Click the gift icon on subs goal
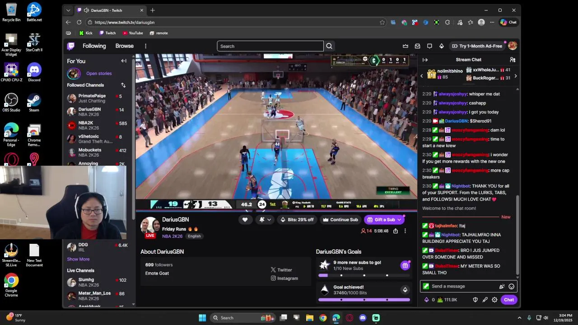 [405, 265]
